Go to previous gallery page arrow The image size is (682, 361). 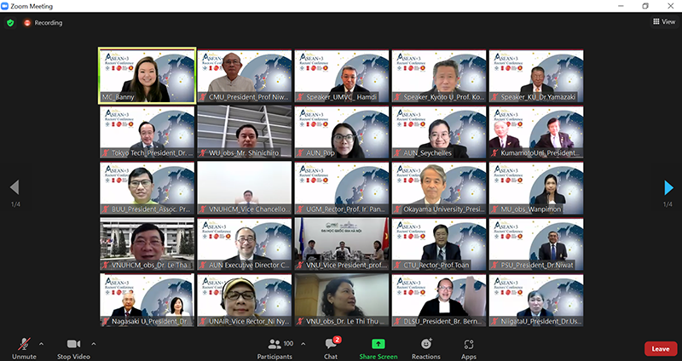tap(14, 187)
